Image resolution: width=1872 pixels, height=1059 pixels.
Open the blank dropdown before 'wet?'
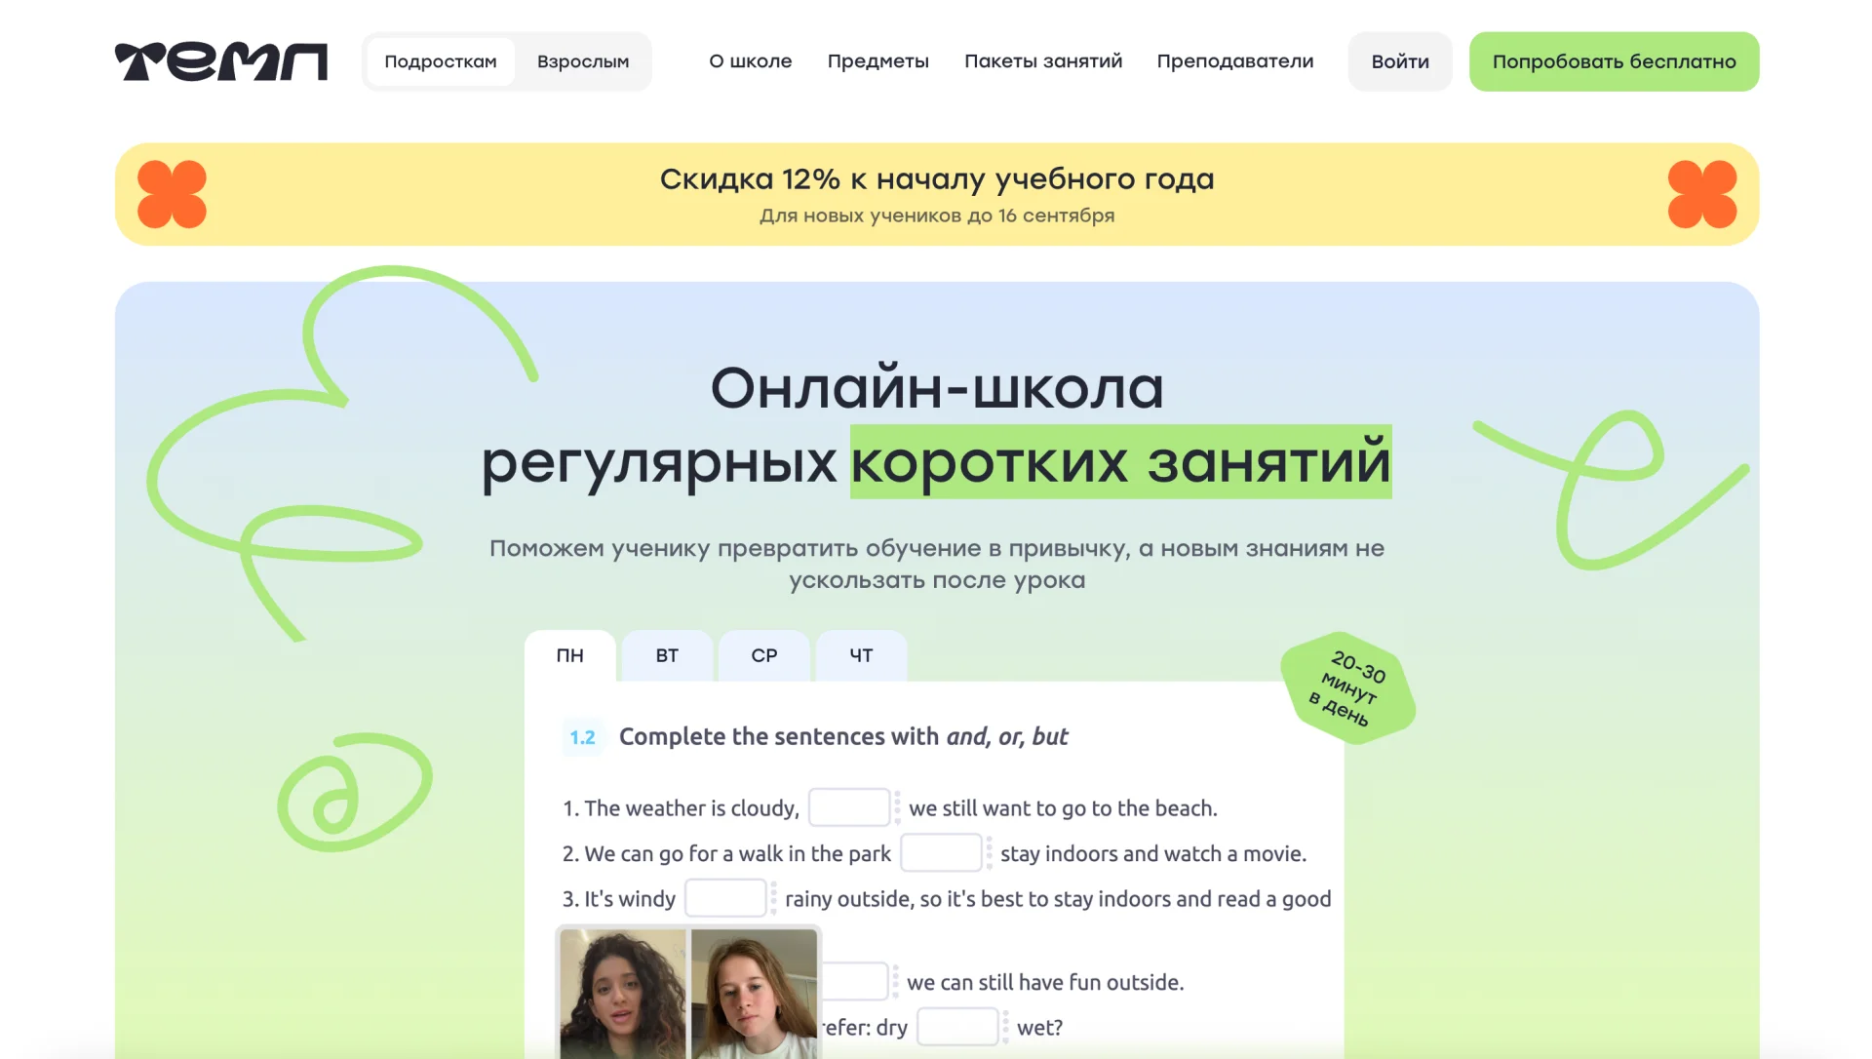(x=957, y=1027)
